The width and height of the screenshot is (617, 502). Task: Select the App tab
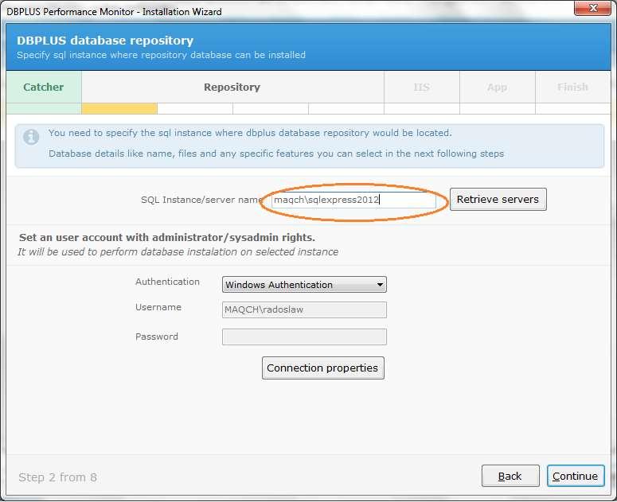coord(497,87)
